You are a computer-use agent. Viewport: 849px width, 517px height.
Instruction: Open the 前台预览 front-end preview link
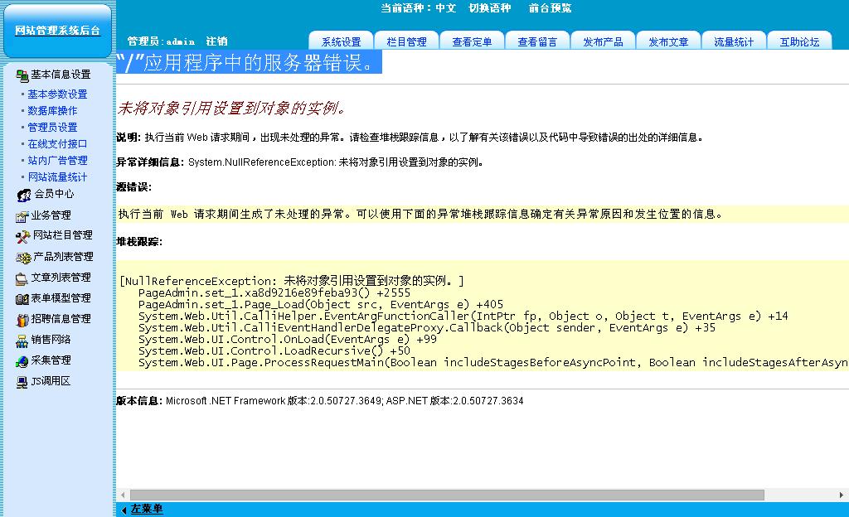[550, 8]
